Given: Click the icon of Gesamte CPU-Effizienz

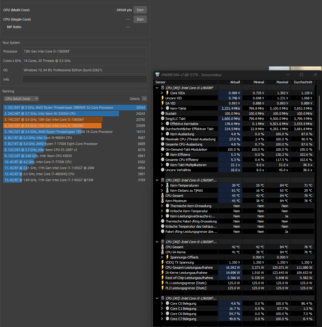Looking at the screenshot, I should tap(163, 159).
